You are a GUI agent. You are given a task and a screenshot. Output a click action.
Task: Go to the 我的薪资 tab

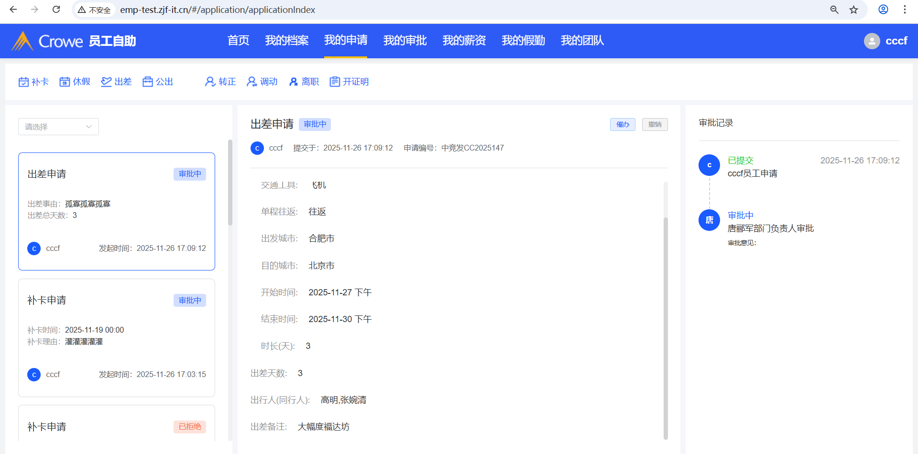click(464, 41)
